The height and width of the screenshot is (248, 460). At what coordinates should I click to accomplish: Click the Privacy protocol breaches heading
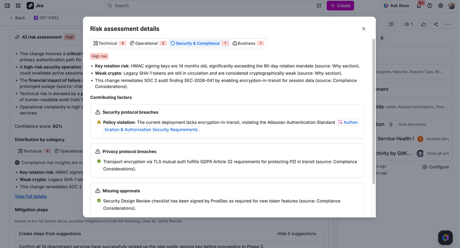tap(129, 151)
